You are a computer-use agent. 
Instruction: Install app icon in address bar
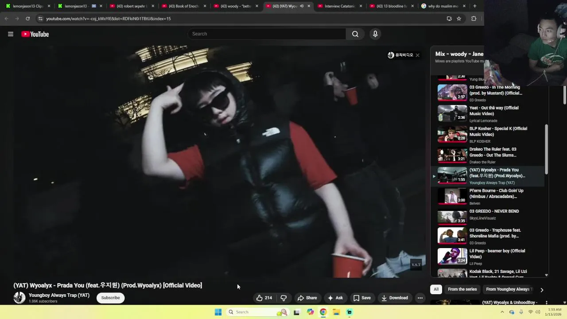(449, 19)
